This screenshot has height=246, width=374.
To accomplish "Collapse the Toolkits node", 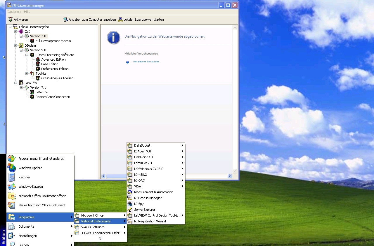I will [27, 73].
